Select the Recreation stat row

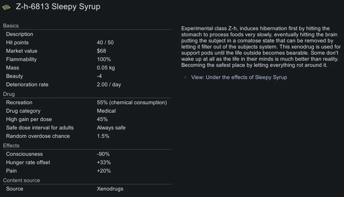pos(87,103)
